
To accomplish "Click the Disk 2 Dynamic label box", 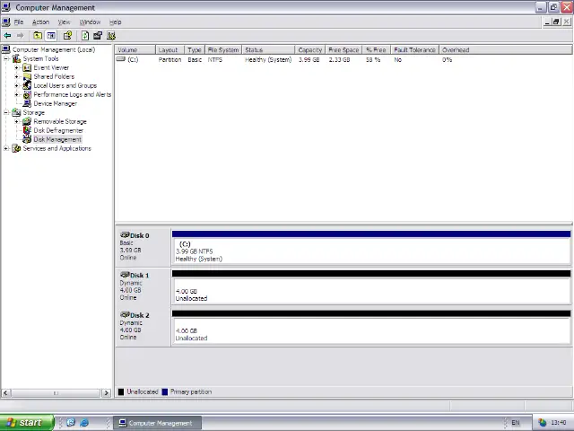I will pyautogui.click(x=143, y=326).
